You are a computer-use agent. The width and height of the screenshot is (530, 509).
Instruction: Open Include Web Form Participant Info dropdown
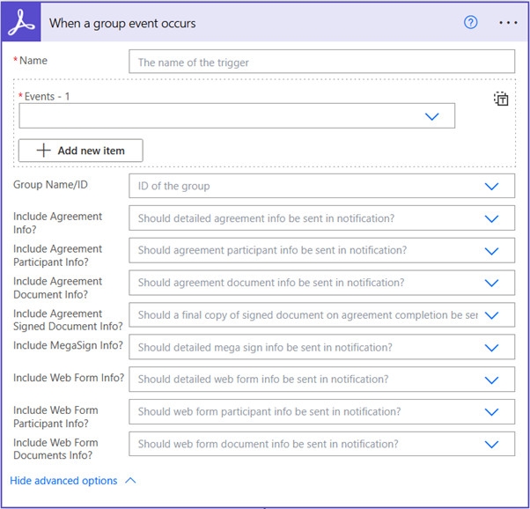(491, 412)
